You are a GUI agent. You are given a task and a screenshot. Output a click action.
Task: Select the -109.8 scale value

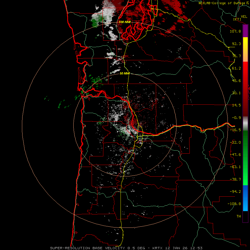234,204
